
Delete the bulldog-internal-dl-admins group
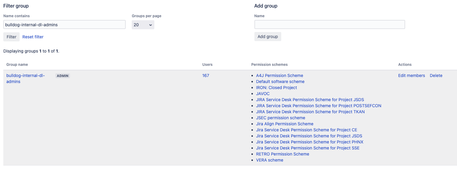tap(436, 75)
